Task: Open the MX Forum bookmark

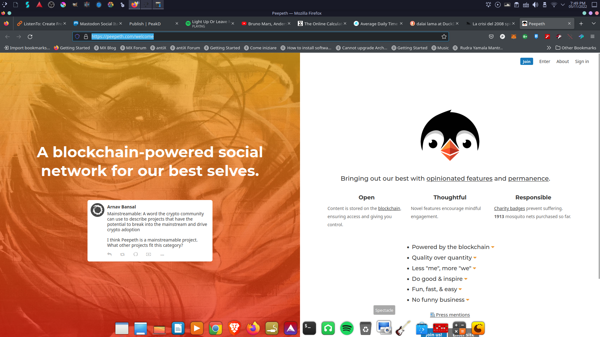Action: tap(133, 48)
